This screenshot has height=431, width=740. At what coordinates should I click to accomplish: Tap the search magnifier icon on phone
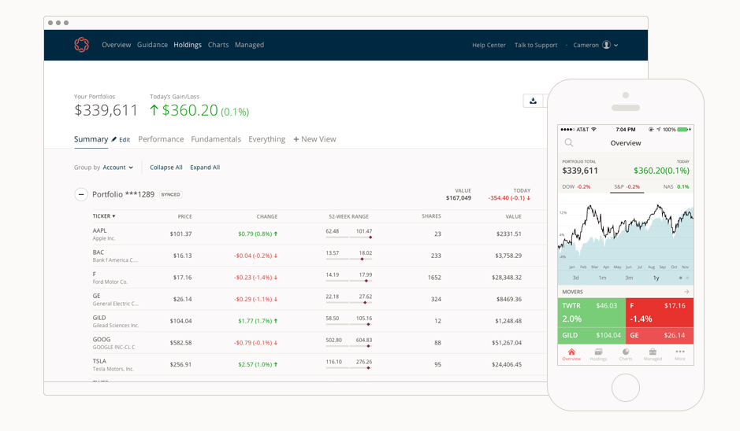(x=569, y=142)
